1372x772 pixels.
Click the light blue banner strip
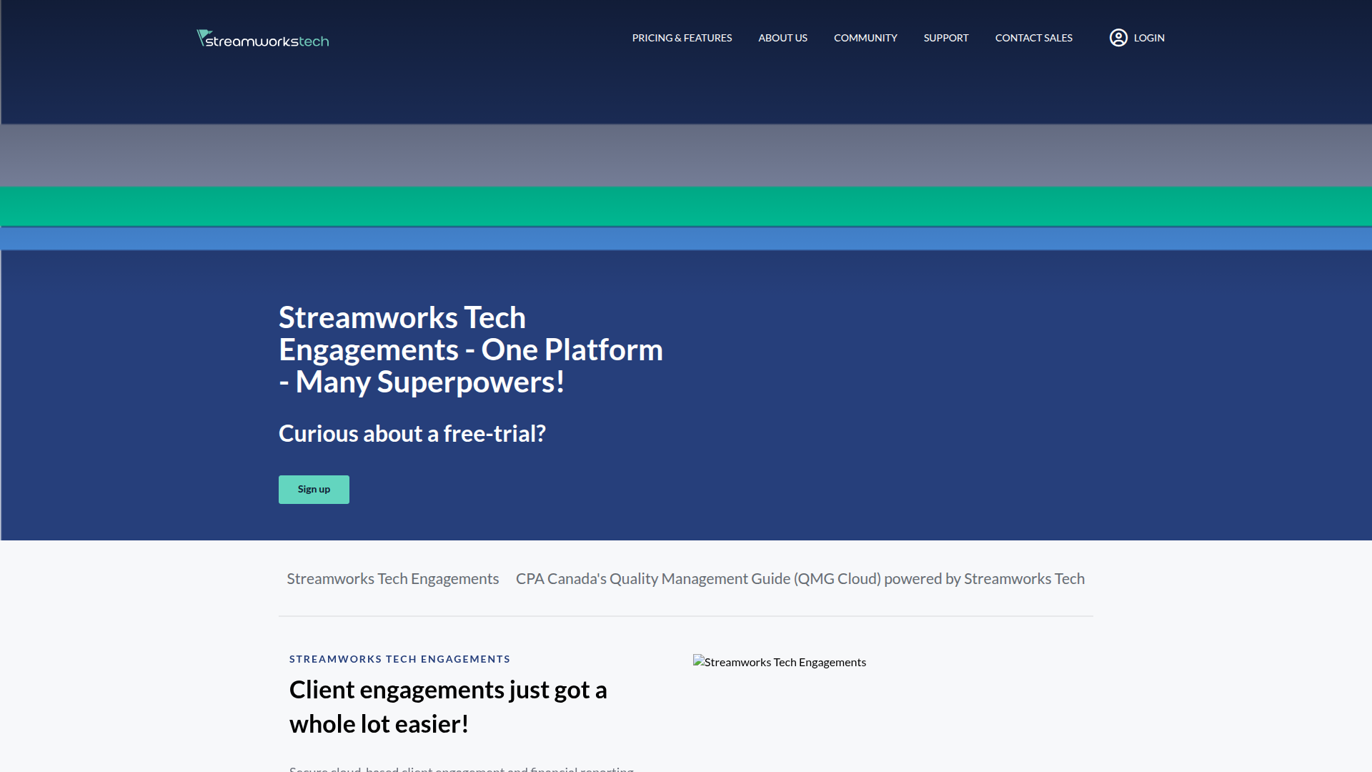686,239
